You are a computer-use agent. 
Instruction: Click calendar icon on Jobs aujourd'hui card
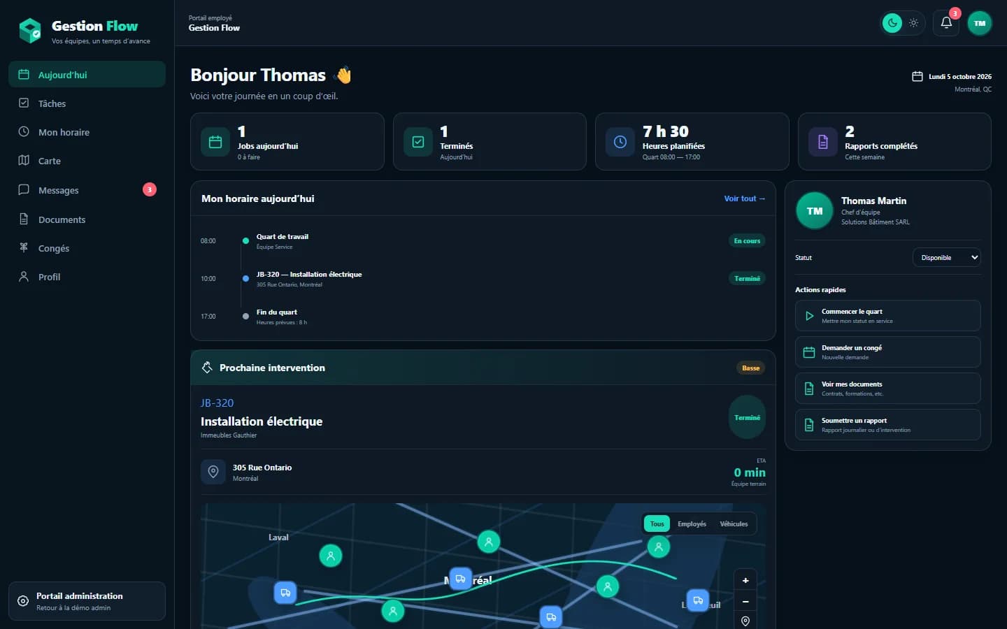pyautogui.click(x=215, y=142)
